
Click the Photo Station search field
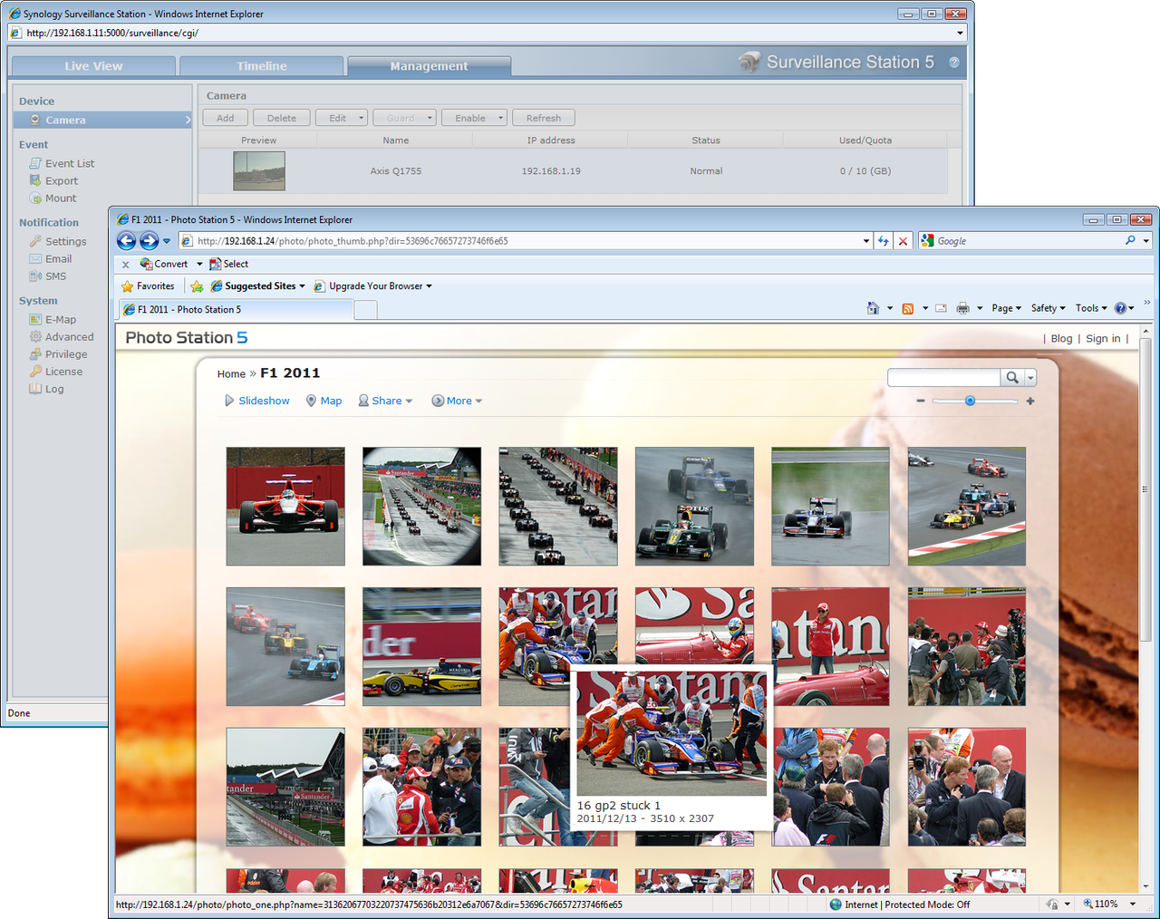coord(944,378)
